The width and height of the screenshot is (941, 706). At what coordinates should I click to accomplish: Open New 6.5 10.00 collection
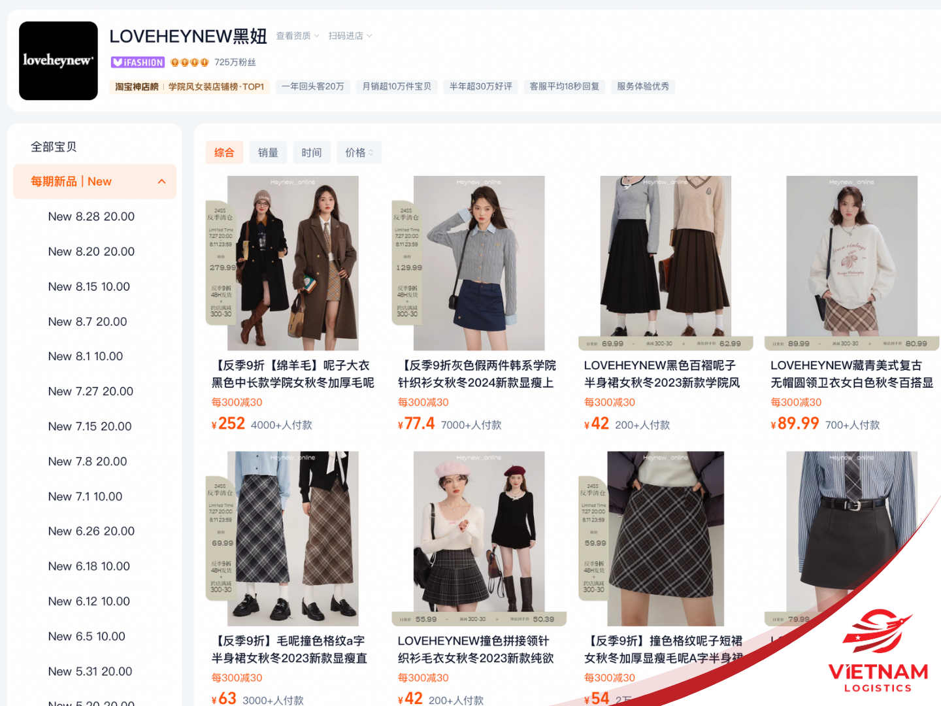pos(87,637)
